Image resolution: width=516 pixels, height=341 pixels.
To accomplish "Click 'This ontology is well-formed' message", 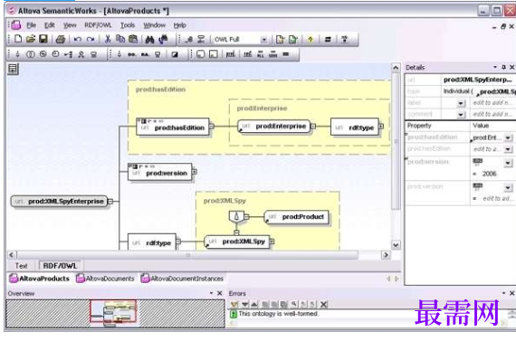I will [x=279, y=314].
